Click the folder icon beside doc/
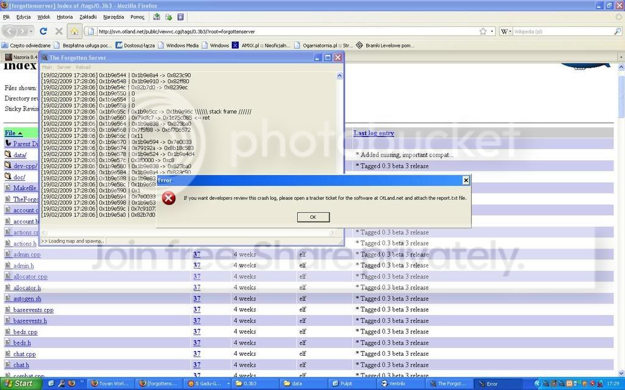The image size is (625, 390). pyautogui.click(x=7, y=176)
